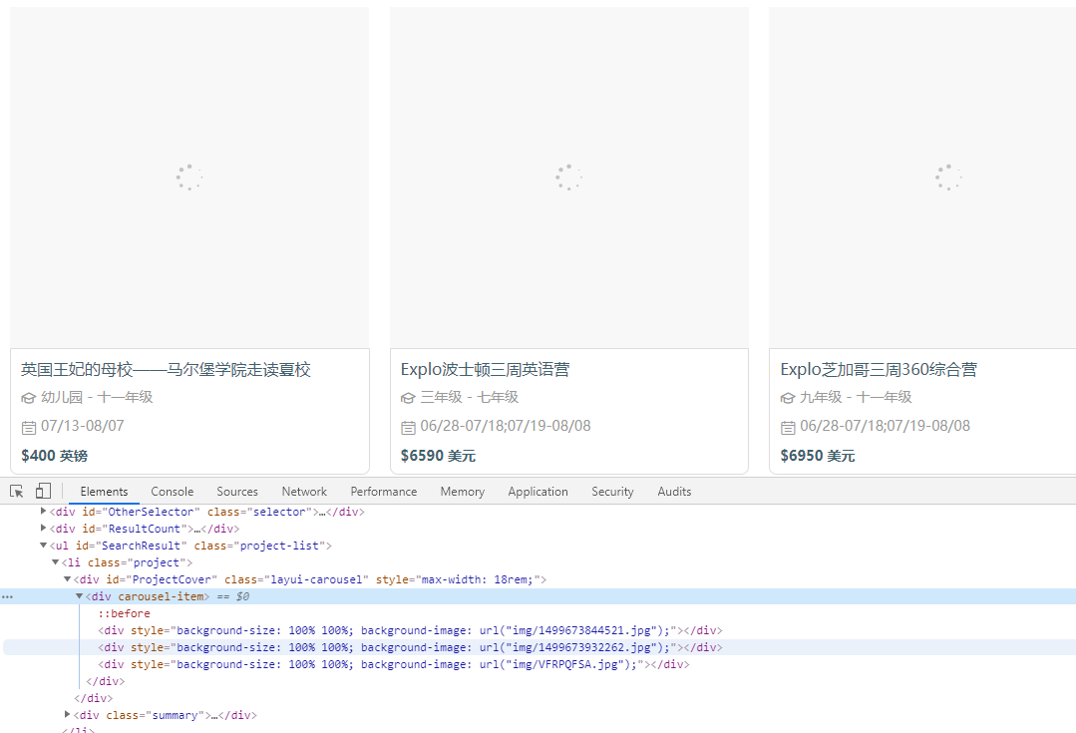1076x733 pixels.
Task: Click the grade cap icon beside 三年级 - 七年级
Action: click(x=408, y=398)
